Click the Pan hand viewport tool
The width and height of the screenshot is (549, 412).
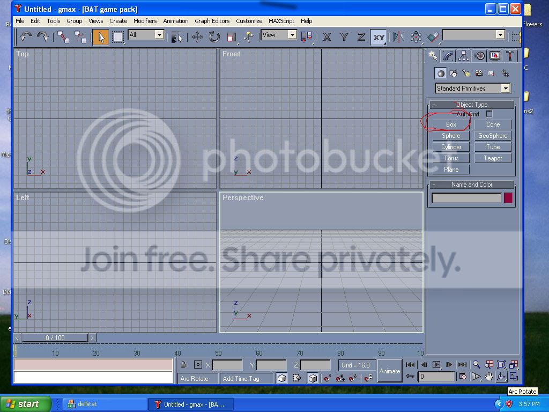tap(489, 377)
